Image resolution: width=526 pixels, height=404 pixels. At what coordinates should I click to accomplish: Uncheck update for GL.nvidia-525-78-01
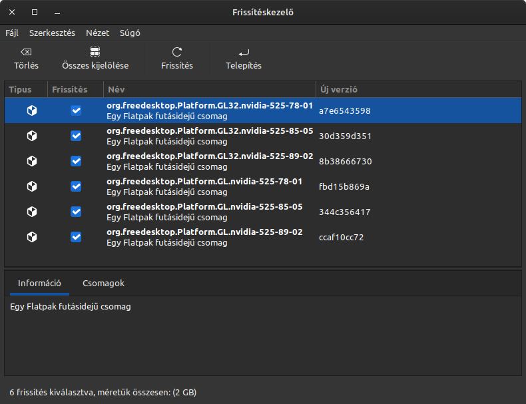(76, 186)
